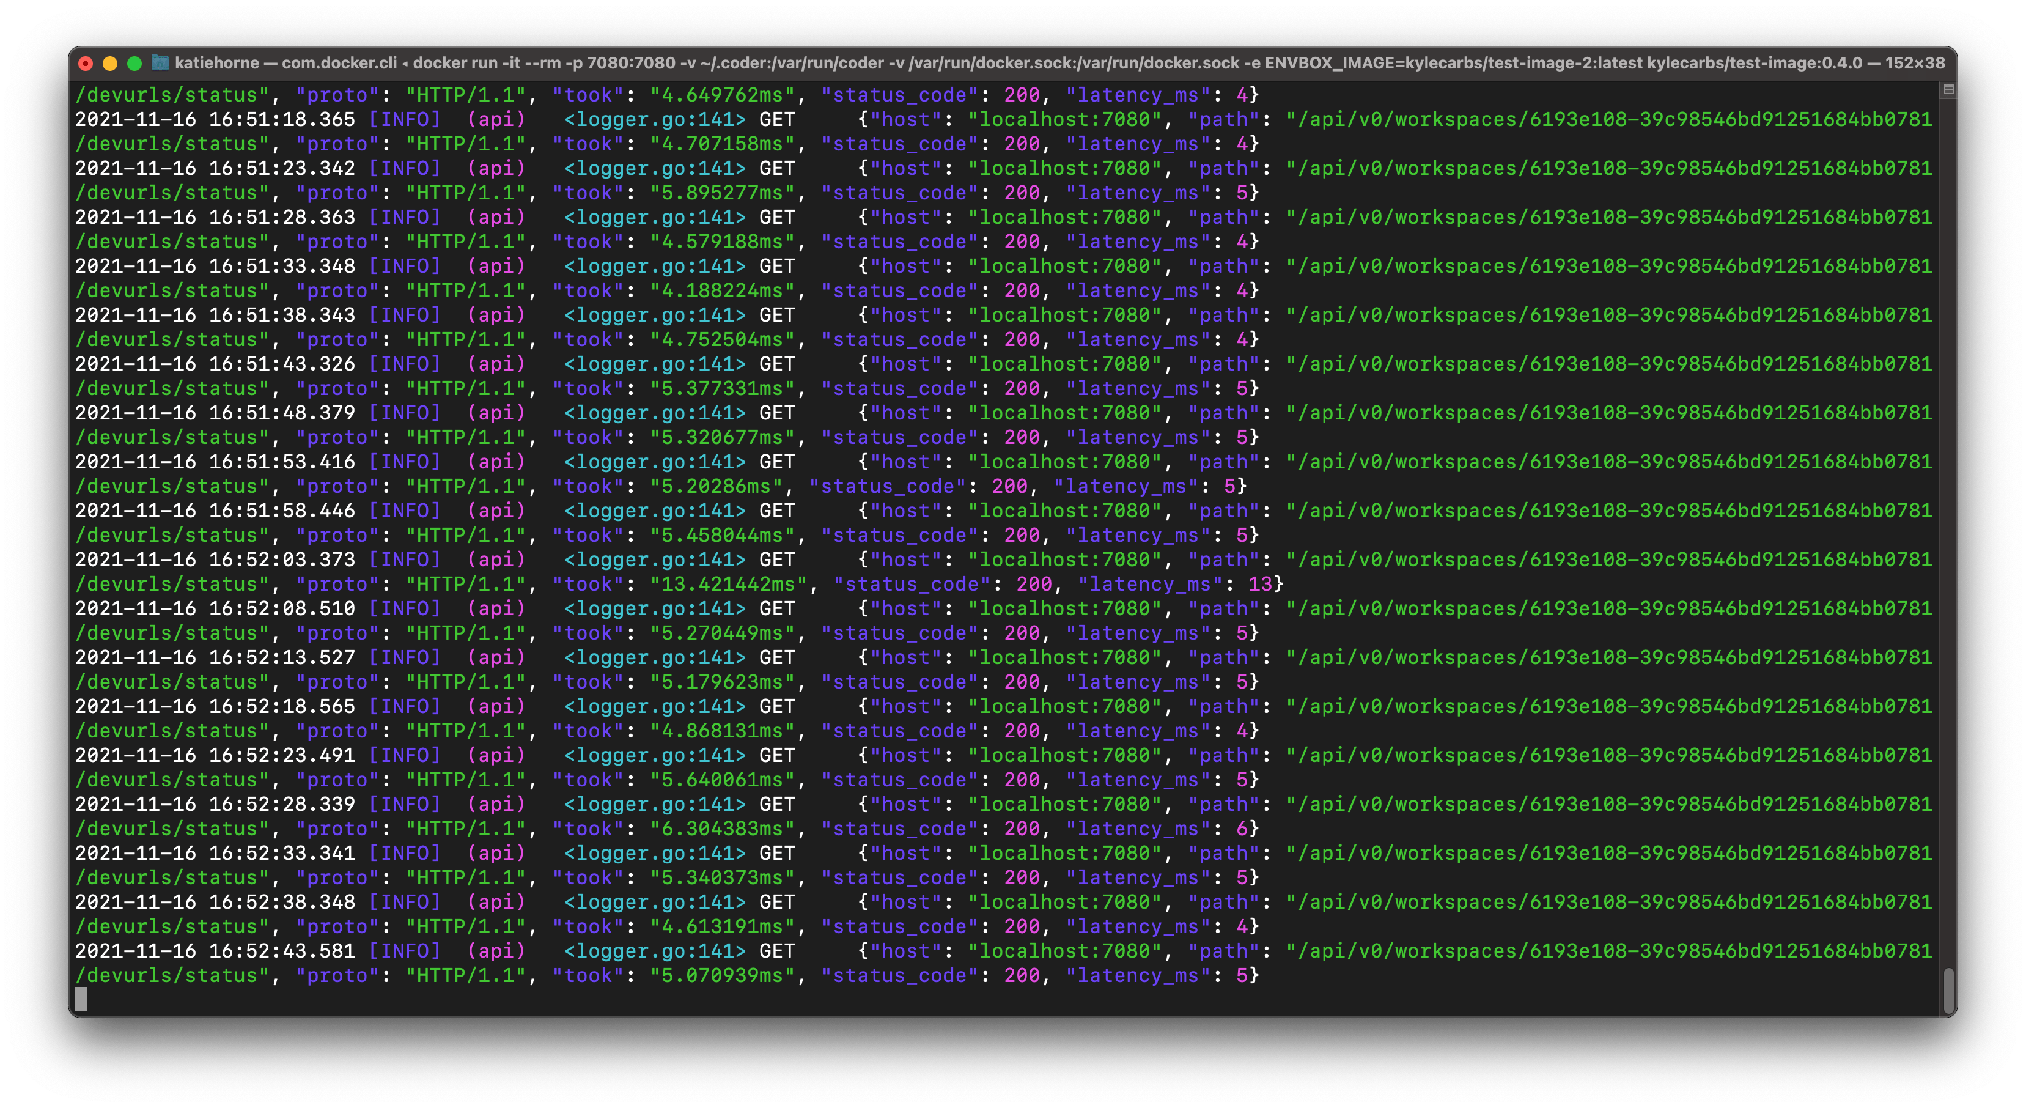Click timestamp '2021-11-16 16:51:38.343'

(215, 315)
